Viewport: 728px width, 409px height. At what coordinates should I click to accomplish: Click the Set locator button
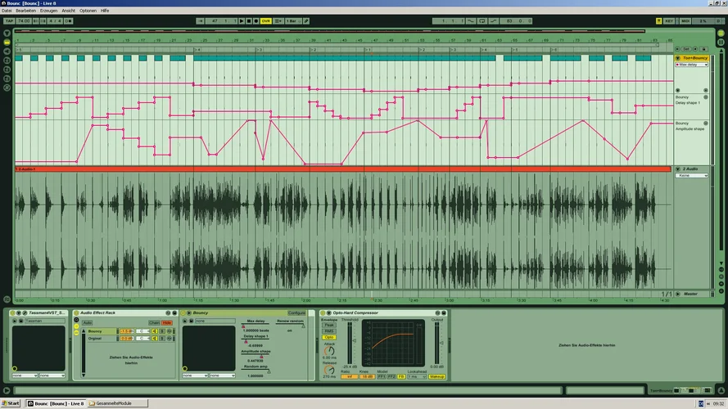687,49
